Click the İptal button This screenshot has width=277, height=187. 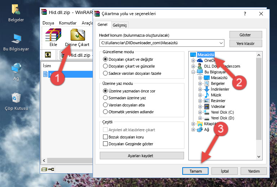coord(224,171)
